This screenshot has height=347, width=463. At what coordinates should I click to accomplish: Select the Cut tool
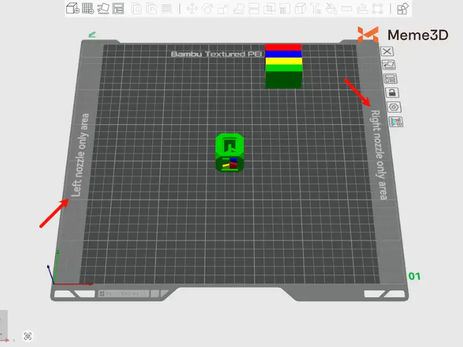(x=253, y=9)
